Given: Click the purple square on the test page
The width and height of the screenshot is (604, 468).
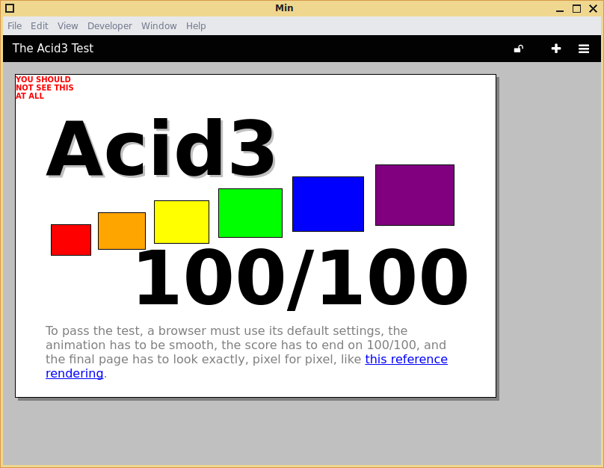Looking at the screenshot, I should (414, 194).
